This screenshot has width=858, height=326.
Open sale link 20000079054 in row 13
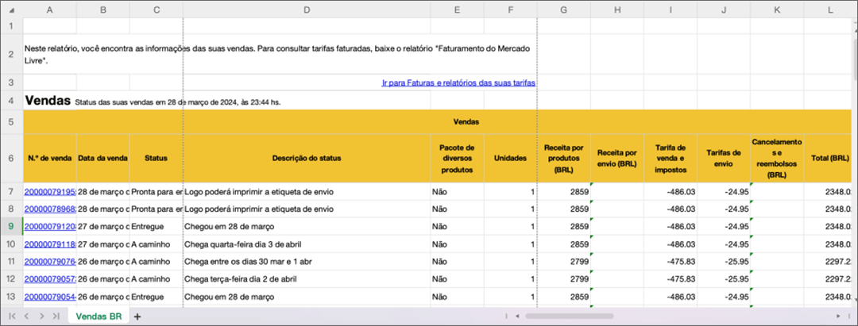(x=50, y=297)
